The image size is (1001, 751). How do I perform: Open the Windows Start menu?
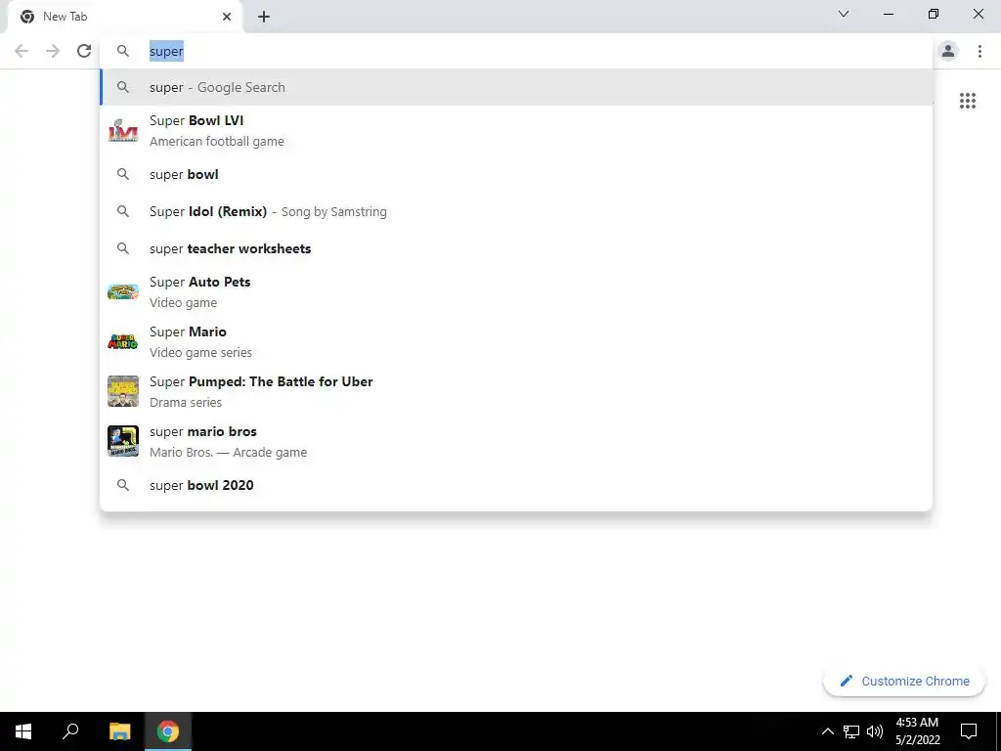tap(23, 731)
